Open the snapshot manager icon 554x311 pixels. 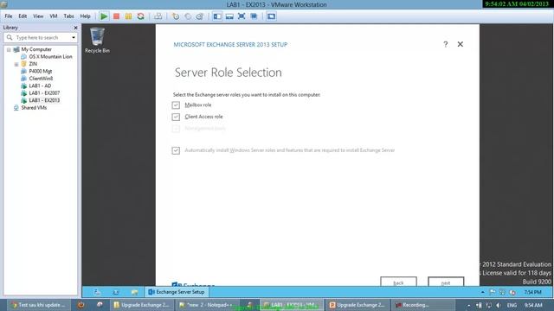click(x=200, y=16)
